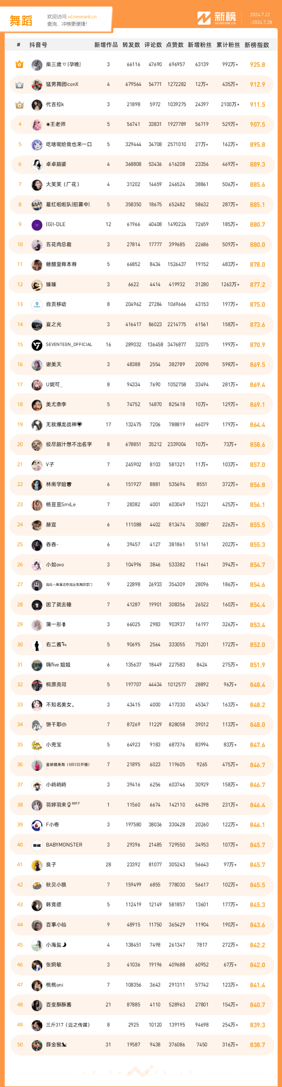This screenshot has height=1087, width=282.
Task: Click the silver crown rank-two icon
Action: coord(19,85)
